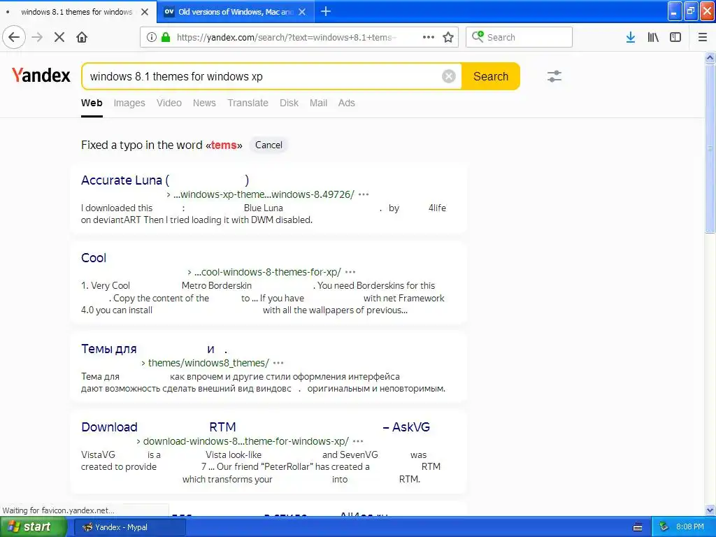
Task: Switch to the Video search tab
Action: tap(169, 103)
